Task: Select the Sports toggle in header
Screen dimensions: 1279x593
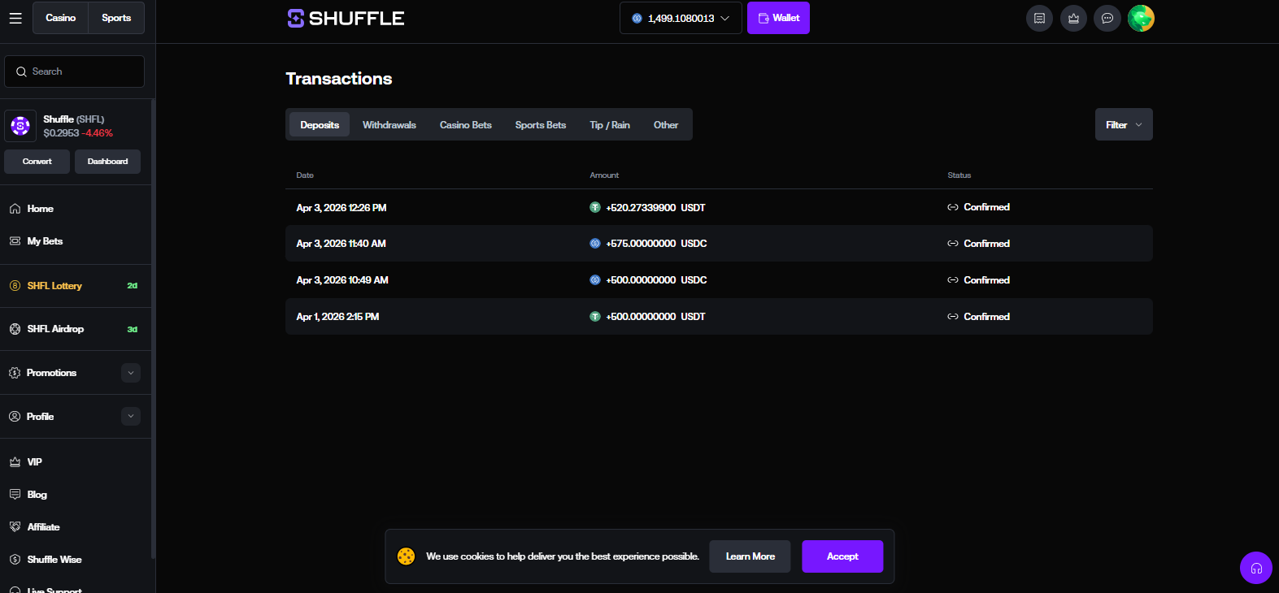Action: 116,18
